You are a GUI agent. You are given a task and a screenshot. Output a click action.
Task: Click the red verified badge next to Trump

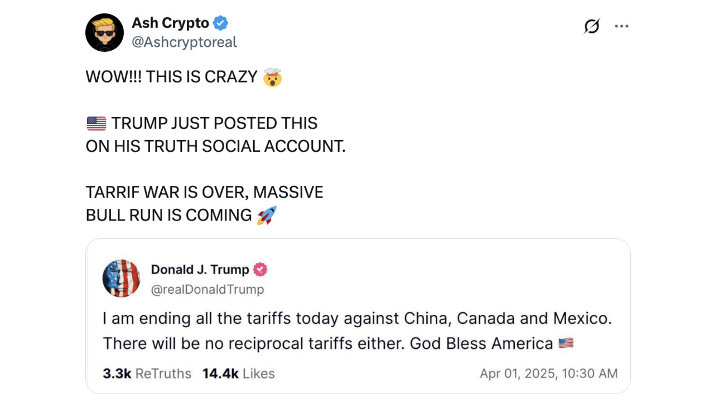point(260,270)
